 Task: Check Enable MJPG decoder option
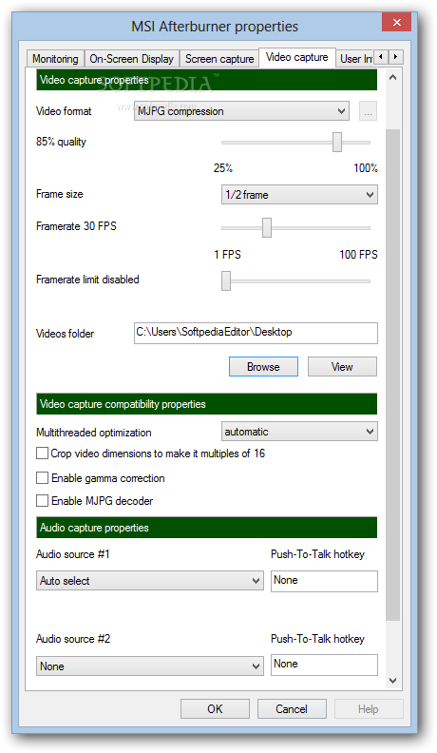click(x=42, y=501)
